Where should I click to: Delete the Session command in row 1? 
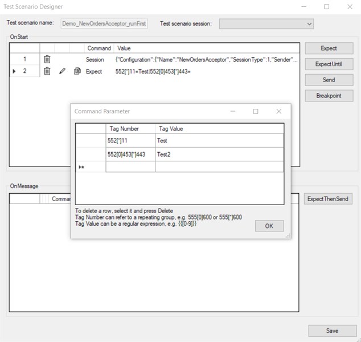click(x=47, y=59)
